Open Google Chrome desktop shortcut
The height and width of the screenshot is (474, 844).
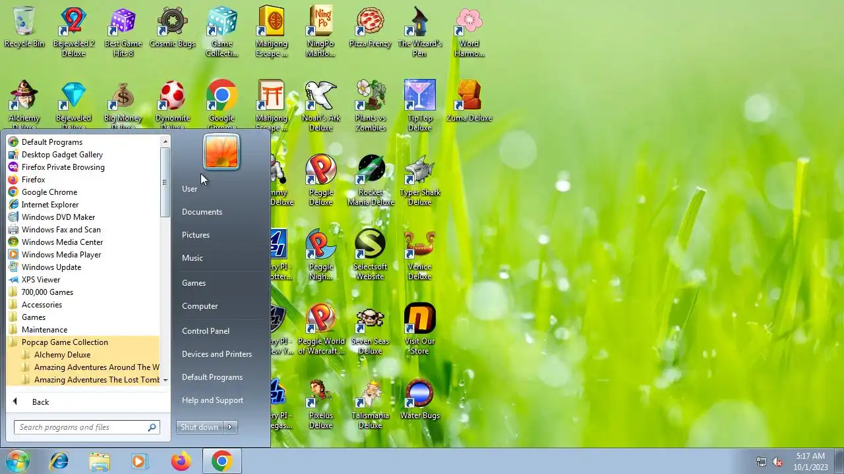(222, 105)
